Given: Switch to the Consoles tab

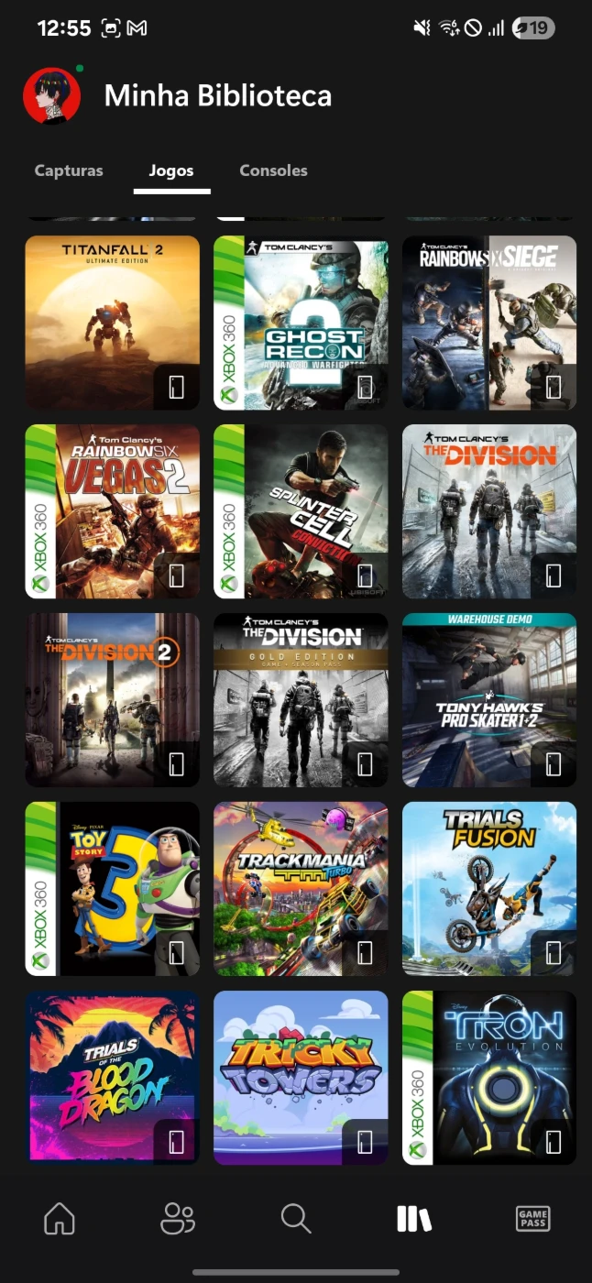Looking at the screenshot, I should 273,170.
